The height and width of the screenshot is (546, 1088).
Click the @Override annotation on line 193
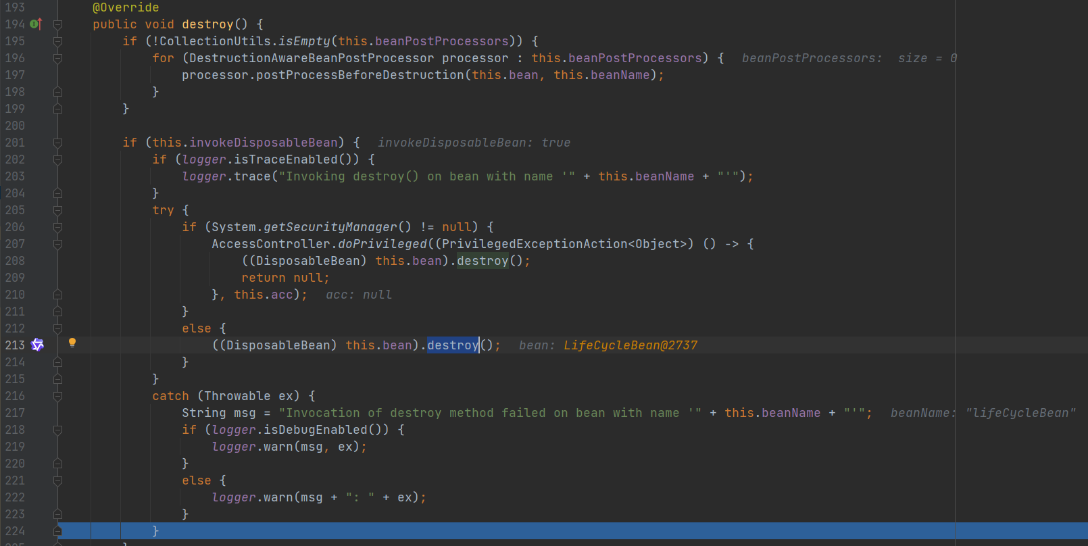pos(126,7)
